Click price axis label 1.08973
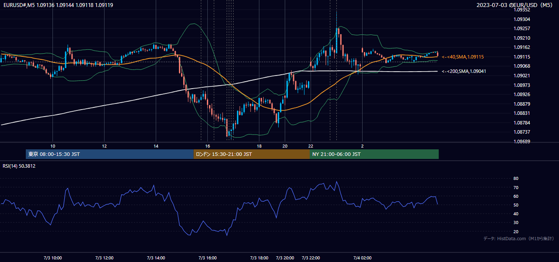The image size is (559, 262). [x=522, y=85]
